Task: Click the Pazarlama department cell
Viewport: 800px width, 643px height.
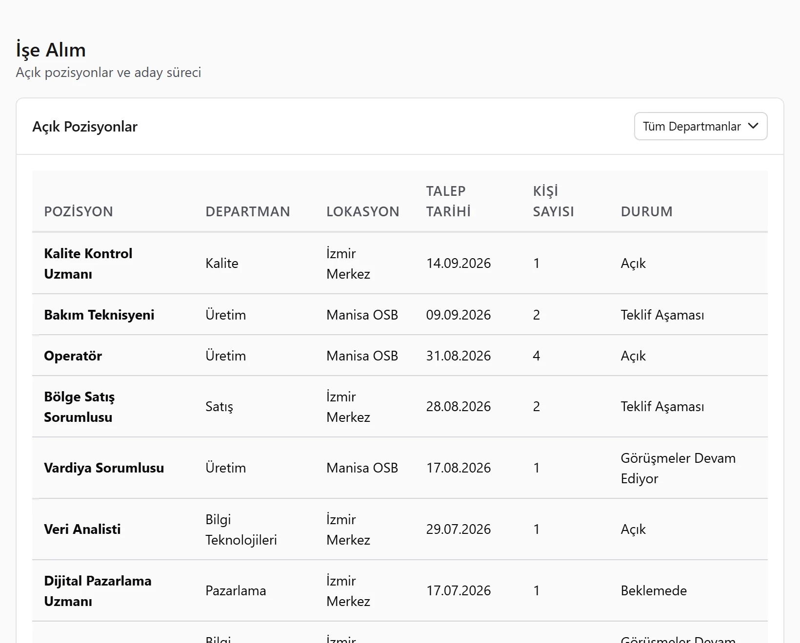Action: pyautogui.click(x=236, y=590)
